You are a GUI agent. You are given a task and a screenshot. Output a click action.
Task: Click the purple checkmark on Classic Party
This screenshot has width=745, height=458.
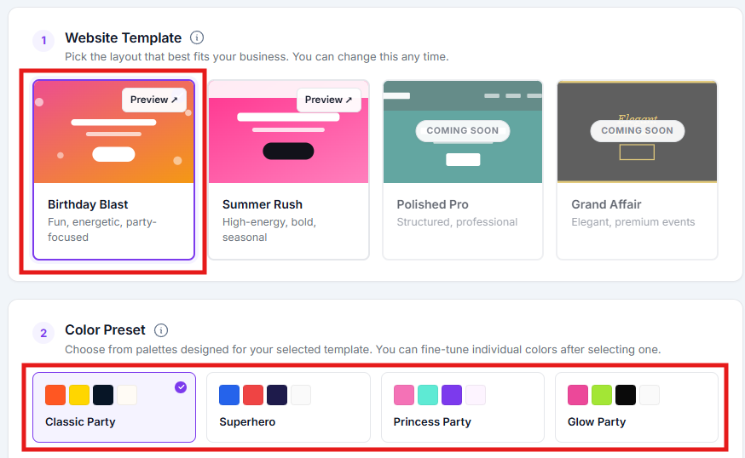[x=181, y=387]
